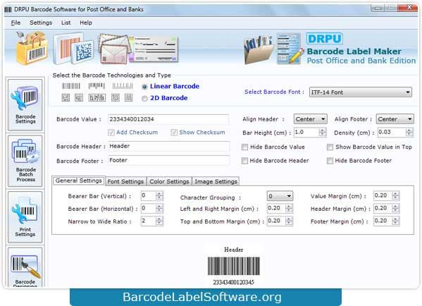Screen dimensions: 422x306
Task: Click the shopping bag barcode banner icon
Action: 32,48
